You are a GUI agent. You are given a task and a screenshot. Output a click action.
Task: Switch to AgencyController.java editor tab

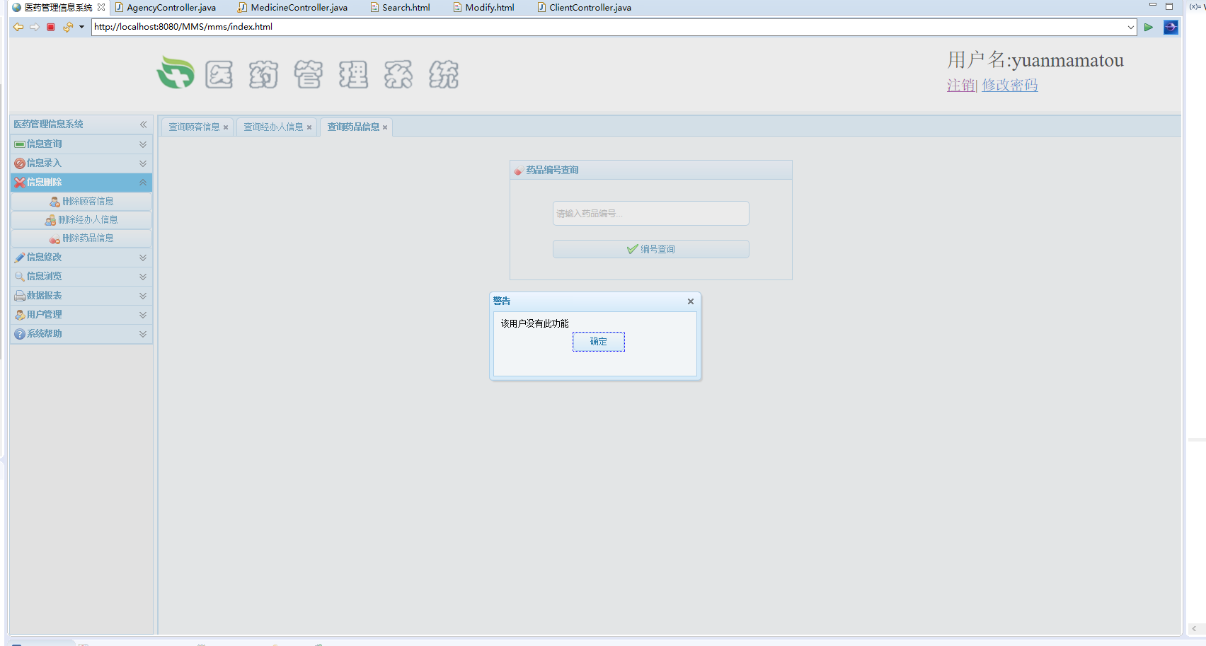click(x=165, y=8)
